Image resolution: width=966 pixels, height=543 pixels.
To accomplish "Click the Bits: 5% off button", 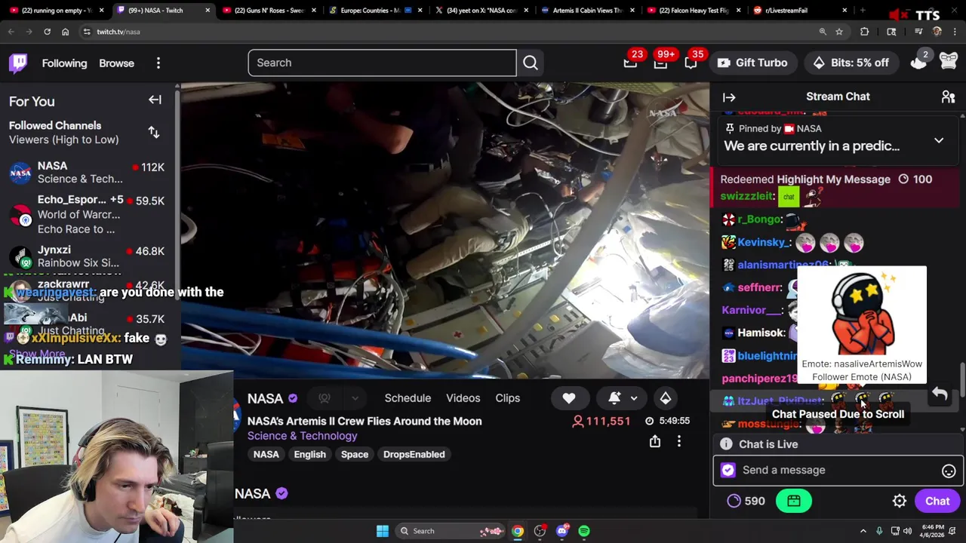I will click(x=851, y=63).
